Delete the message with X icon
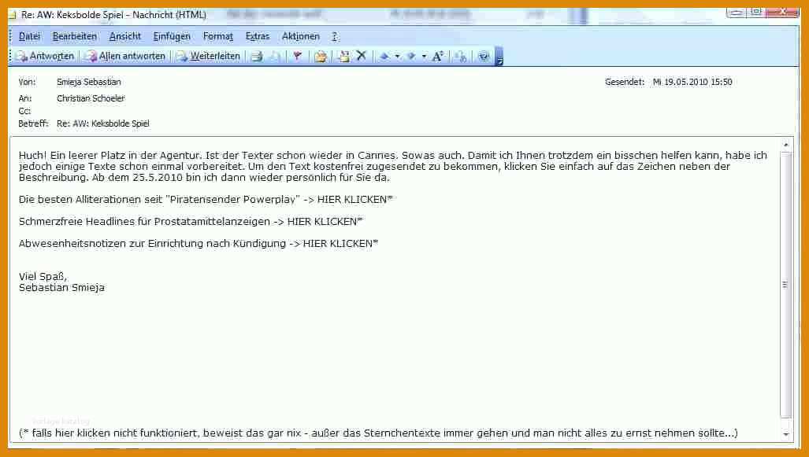 click(x=361, y=56)
